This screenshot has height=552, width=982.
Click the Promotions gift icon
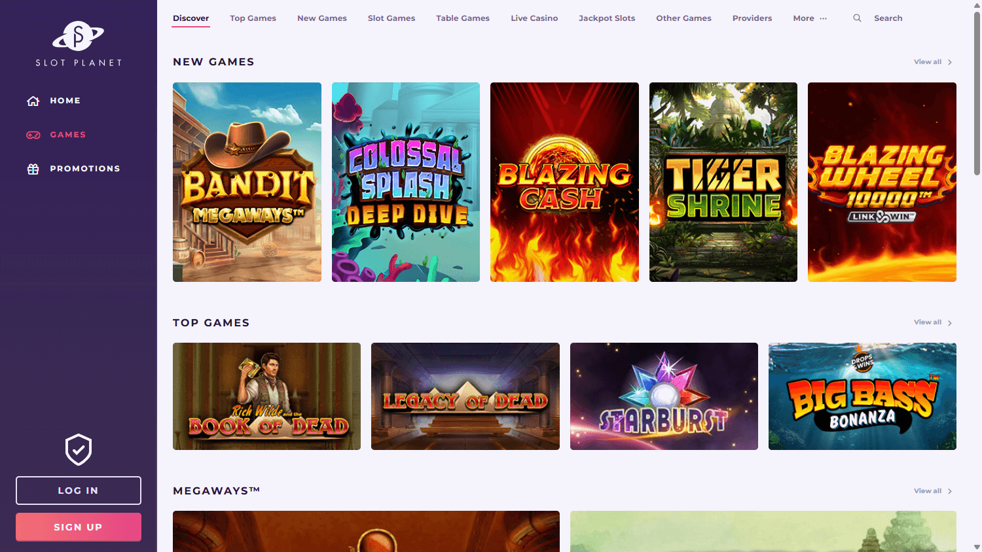(33, 168)
